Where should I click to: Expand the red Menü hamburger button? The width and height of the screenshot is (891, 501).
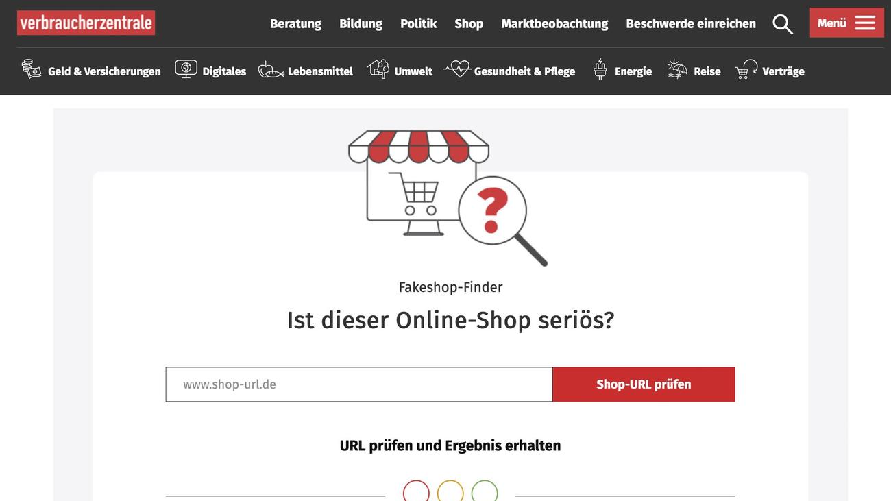(x=846, y=23)
